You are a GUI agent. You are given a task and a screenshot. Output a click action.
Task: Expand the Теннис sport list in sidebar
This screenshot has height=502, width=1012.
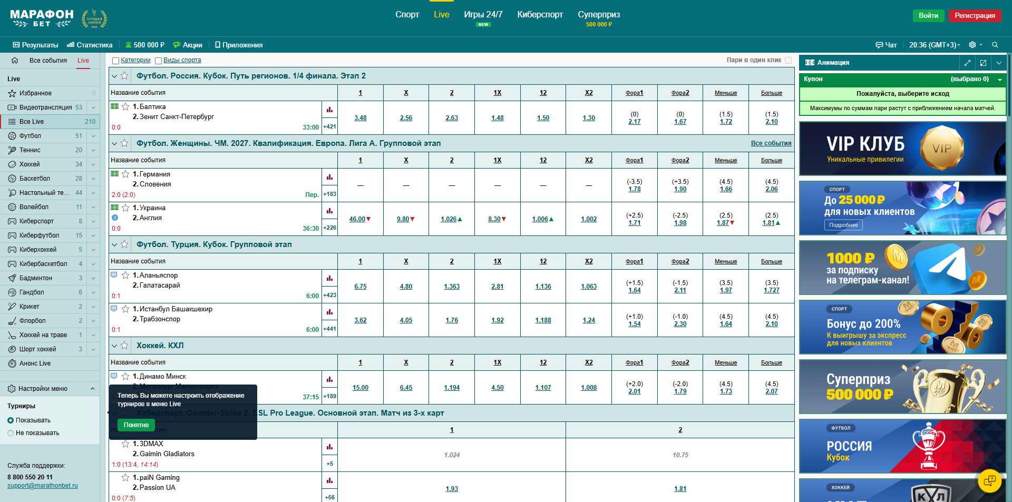coord(93,150)
